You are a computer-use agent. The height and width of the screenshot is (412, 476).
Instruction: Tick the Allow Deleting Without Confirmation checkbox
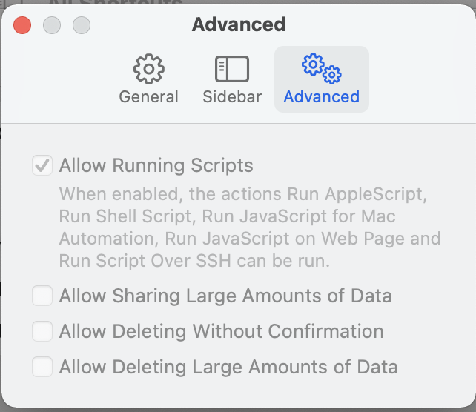click(x=42, y=331)
